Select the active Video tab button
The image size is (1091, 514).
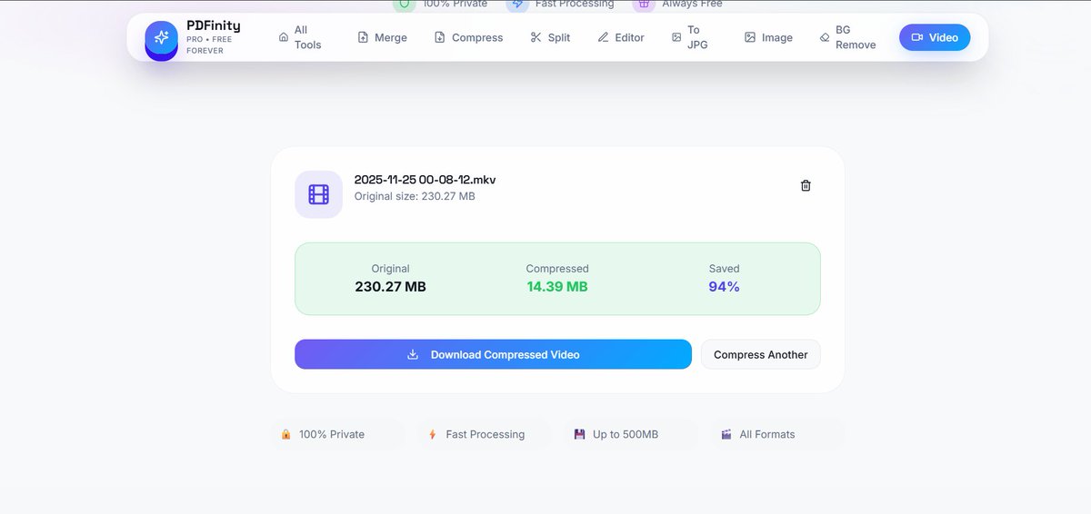pos(935,37)
